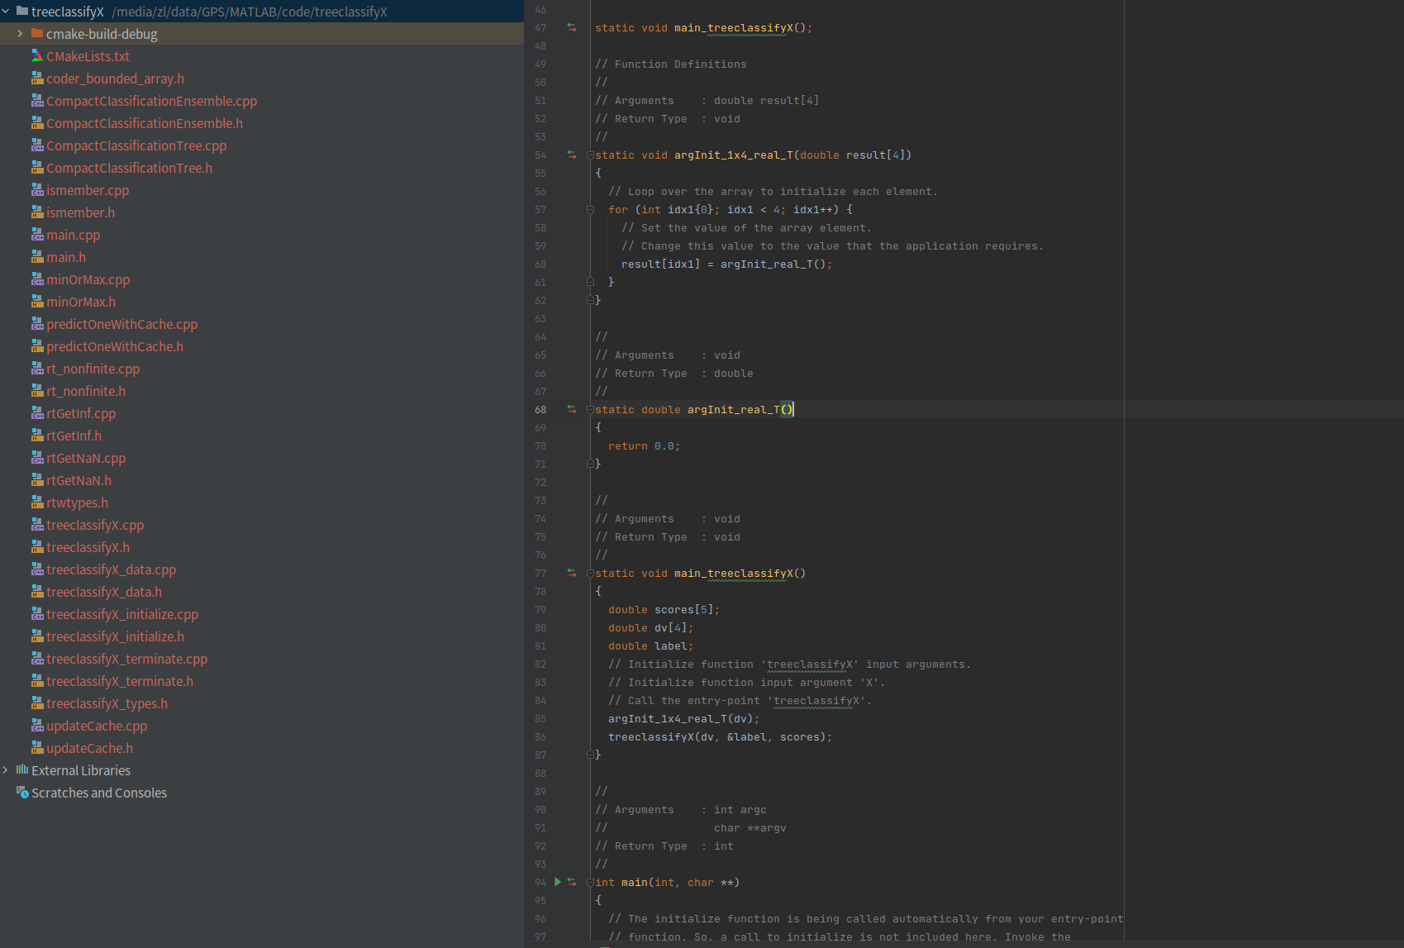Click the treeclassifyX_data.h file icon
This screenshot has width=1404, height=948.
[x=37, y=592]
